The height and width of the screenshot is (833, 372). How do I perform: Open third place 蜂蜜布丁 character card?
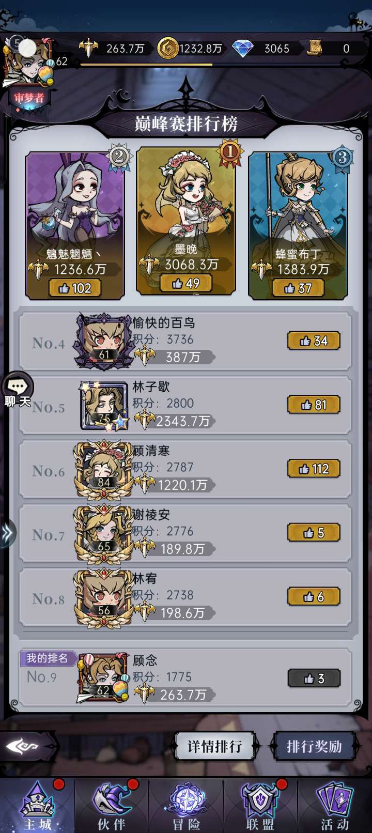(298, 226)
